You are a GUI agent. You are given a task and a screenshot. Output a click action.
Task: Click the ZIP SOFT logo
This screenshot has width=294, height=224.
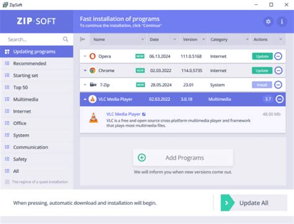pos(37,21)
